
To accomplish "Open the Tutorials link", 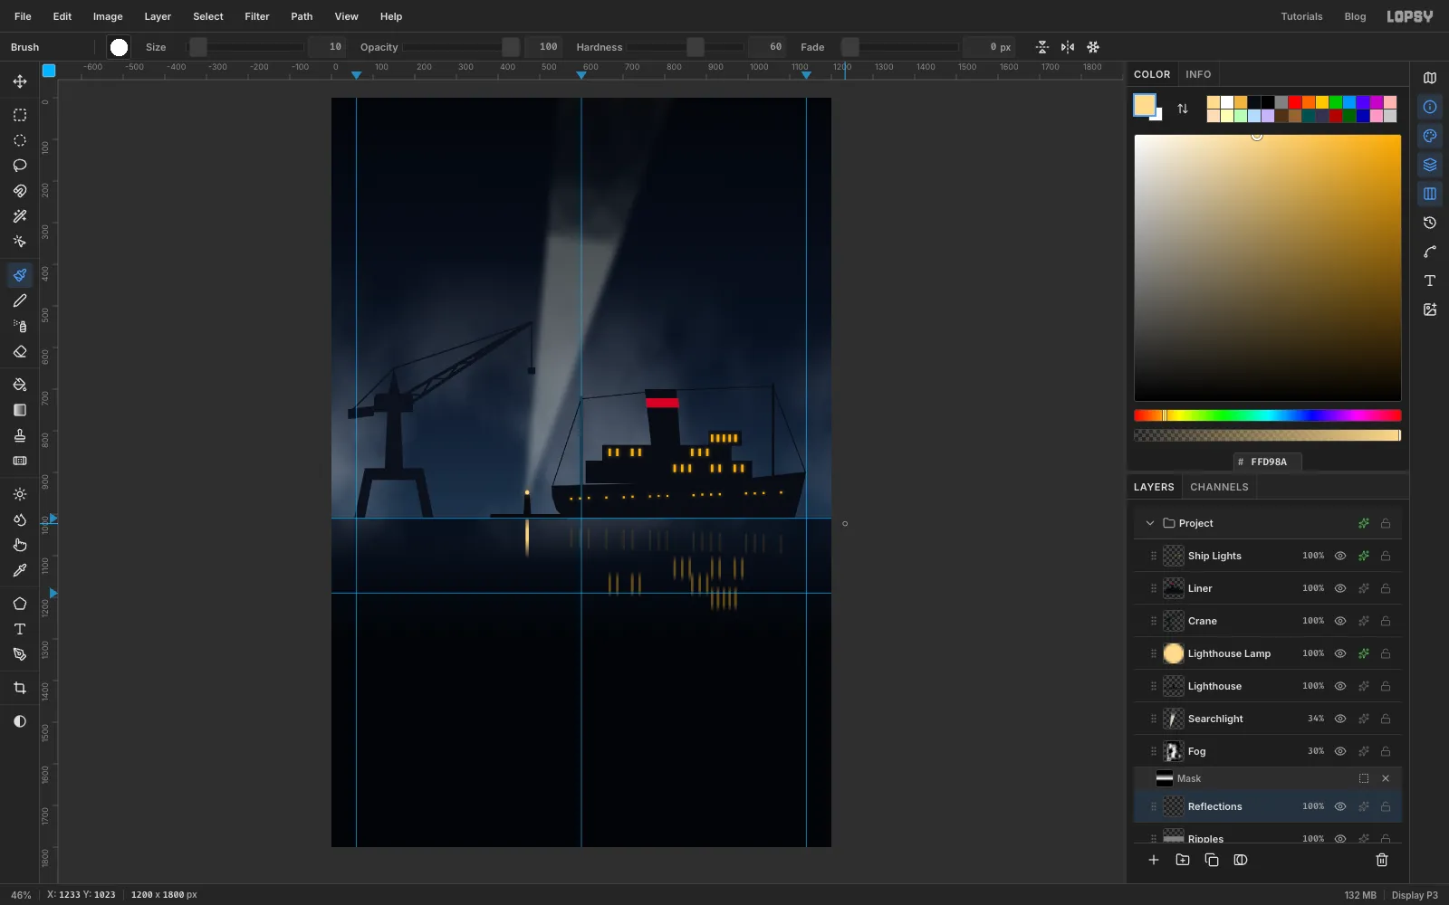I will [1301, 16].
